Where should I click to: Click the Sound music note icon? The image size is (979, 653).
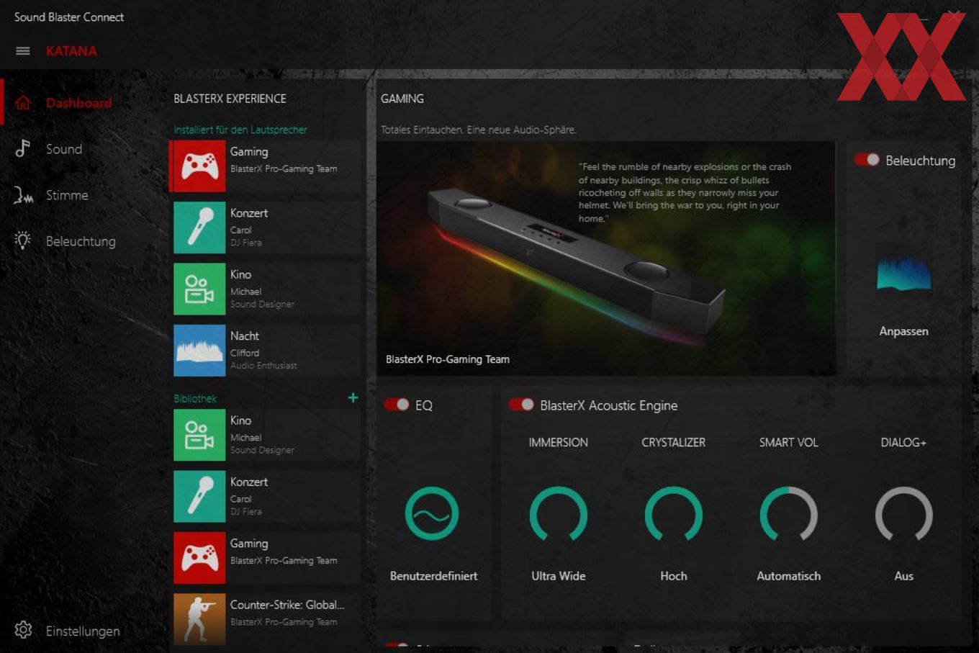point(23,148)
